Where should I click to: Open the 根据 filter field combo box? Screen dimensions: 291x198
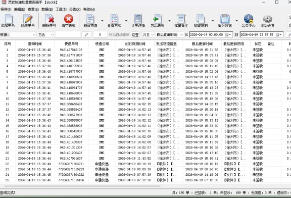(x=23, y=34)
